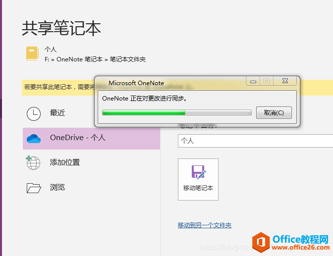The image size is (333, 256).
Task: Click the path text F: » OneNote 笔记本
Action: (73, 59)
